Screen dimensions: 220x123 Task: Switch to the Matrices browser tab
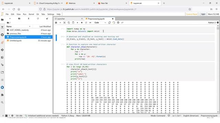pos(80,3)
